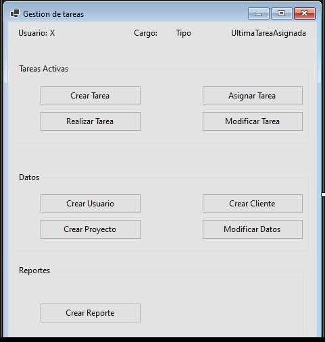This screenshot has width=325, height=342.
Task: Click the Cargo: label
Action: coord(145,33)
